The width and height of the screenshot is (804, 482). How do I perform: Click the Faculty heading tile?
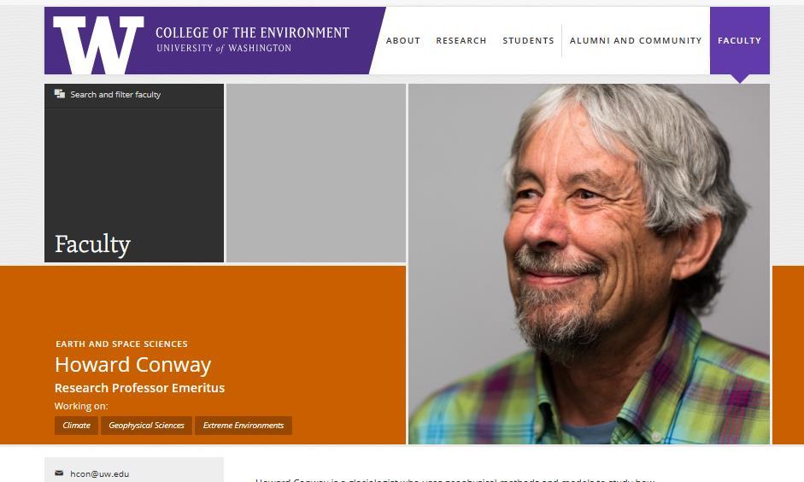[92, 244]
